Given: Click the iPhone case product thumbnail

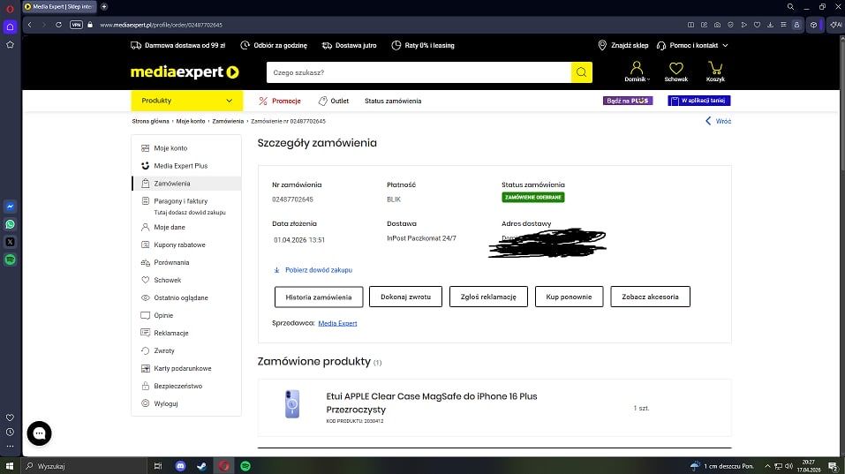Looking at the screenshot, I should [292, 404].
